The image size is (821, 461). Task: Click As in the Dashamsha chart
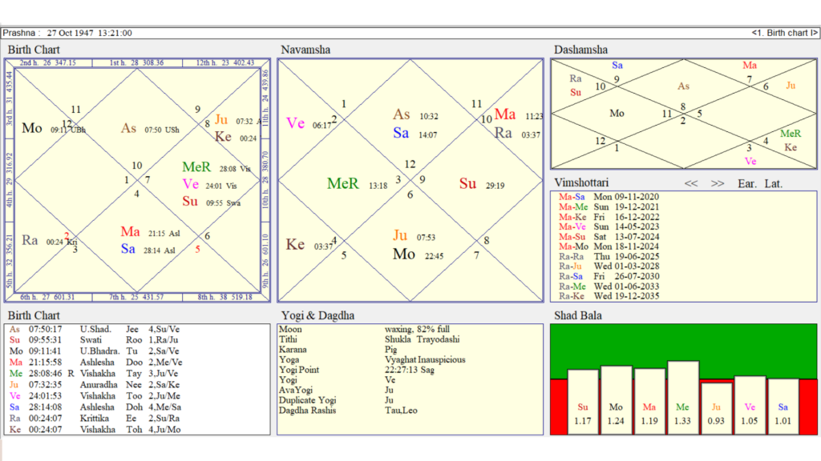pyautogui.click(x=683, y=86)
